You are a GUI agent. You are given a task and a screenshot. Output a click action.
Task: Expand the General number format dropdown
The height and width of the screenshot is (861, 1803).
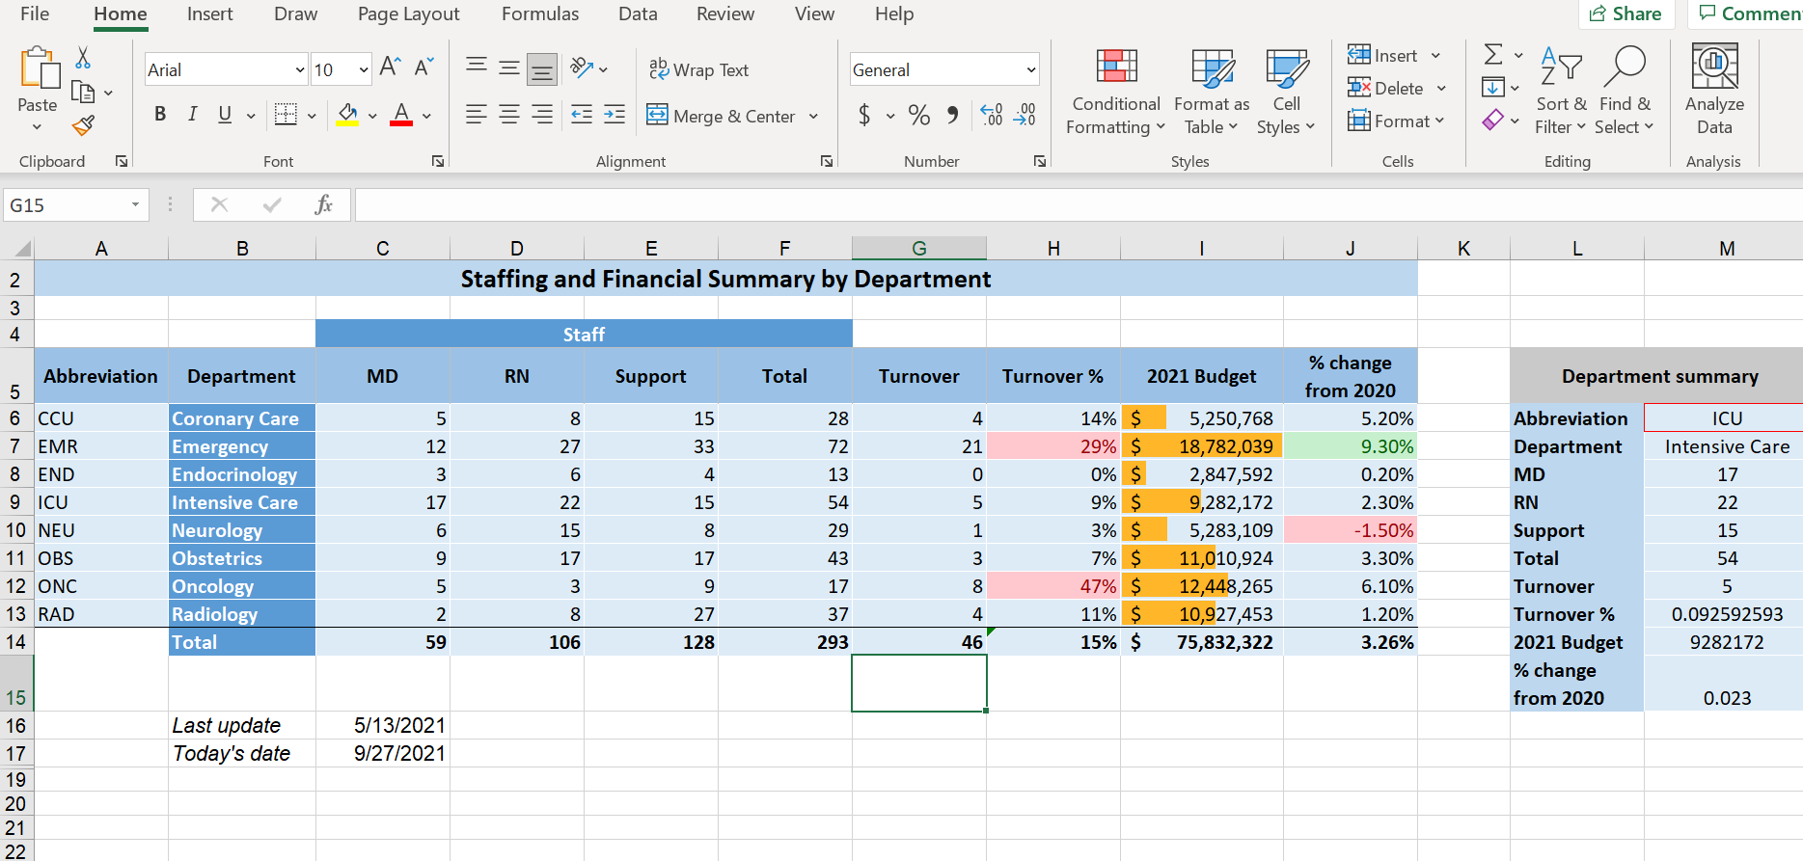tap(1030, 69)
